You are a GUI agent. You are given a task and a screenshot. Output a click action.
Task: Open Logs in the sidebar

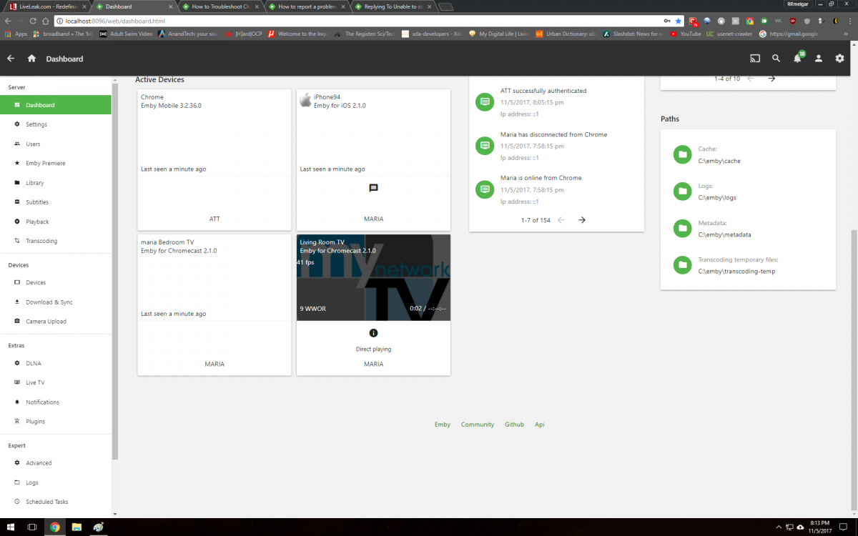56,482
